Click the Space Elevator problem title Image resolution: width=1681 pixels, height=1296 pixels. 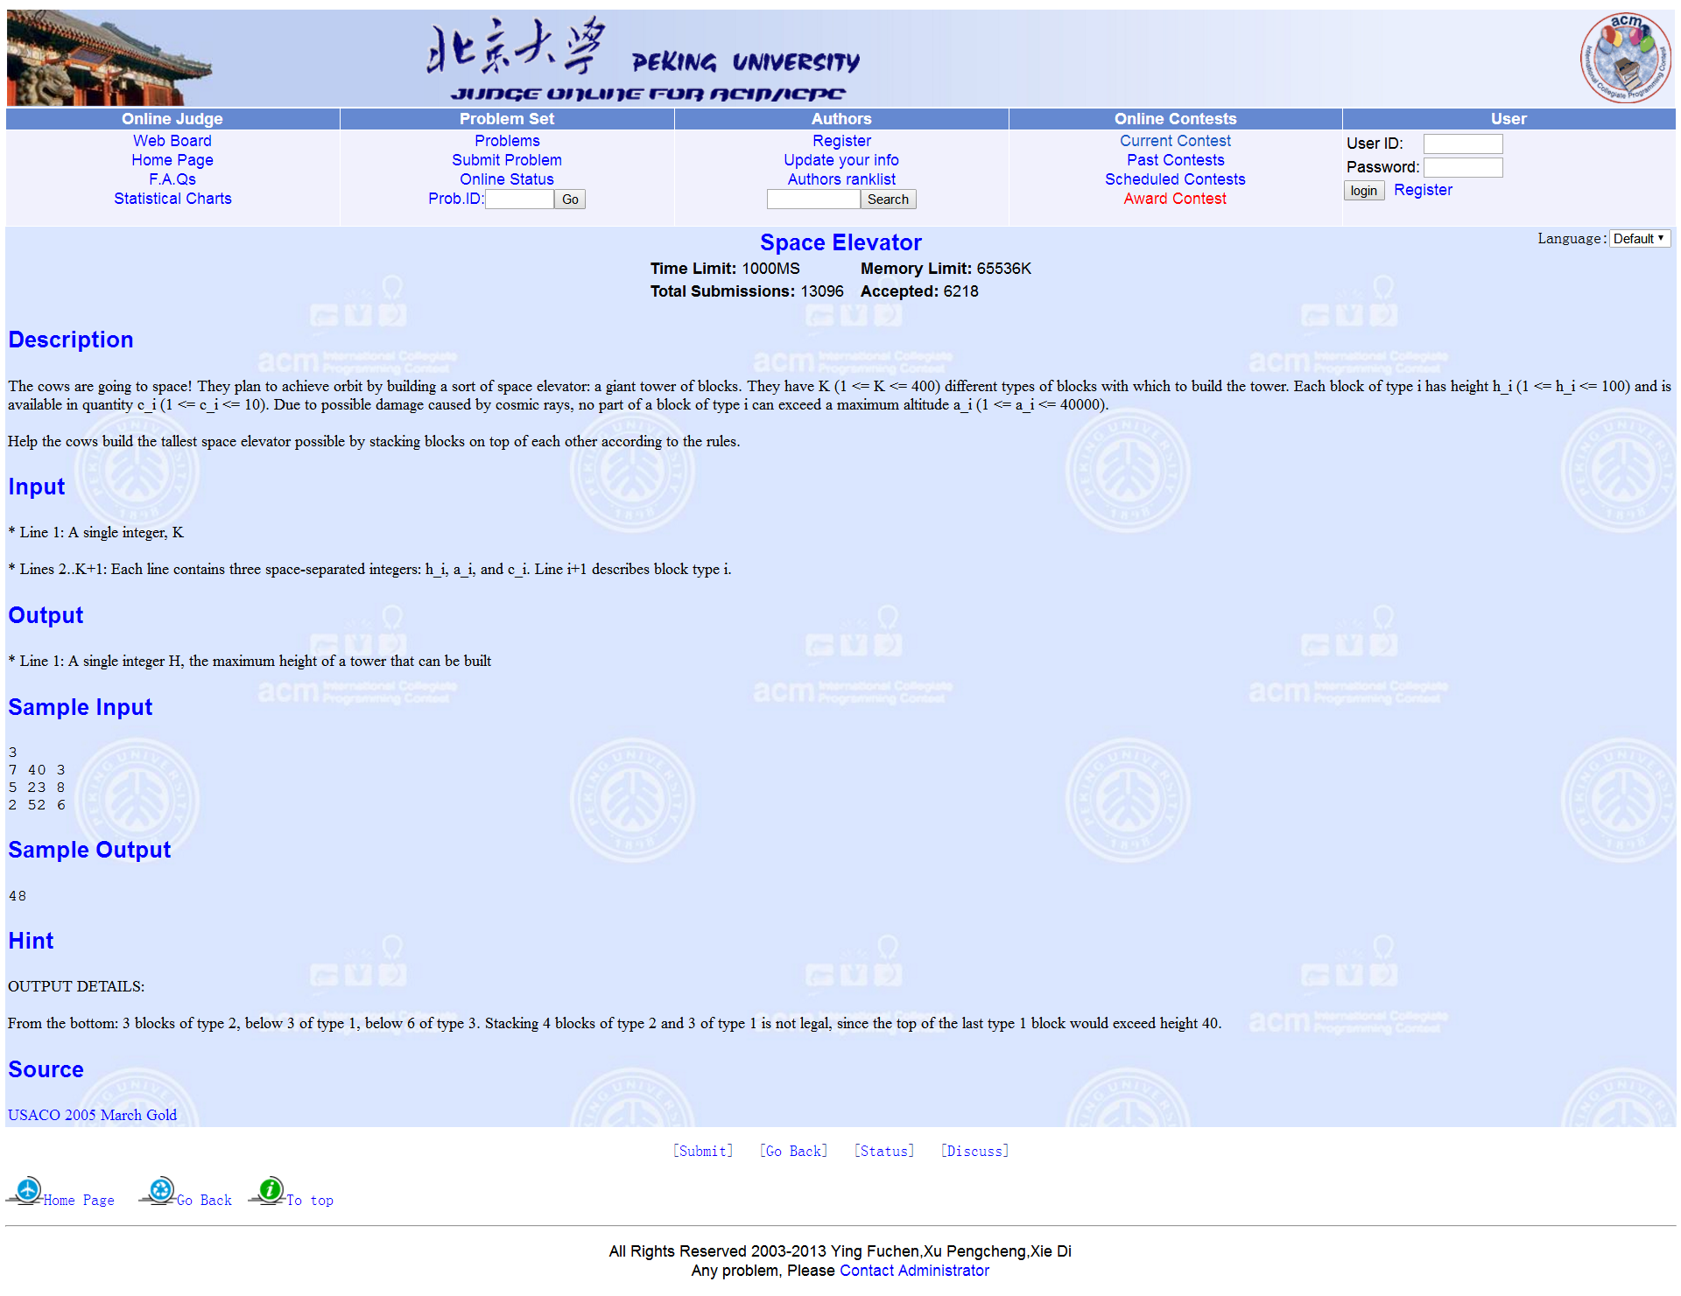(840, 242)
